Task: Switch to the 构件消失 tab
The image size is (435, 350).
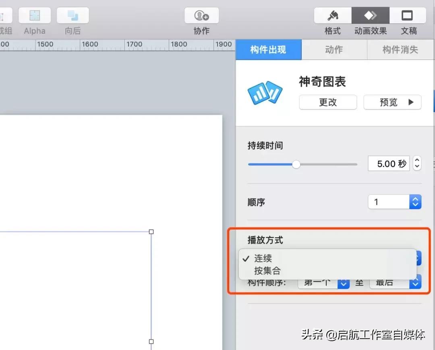Action: (x=400, y=50)
